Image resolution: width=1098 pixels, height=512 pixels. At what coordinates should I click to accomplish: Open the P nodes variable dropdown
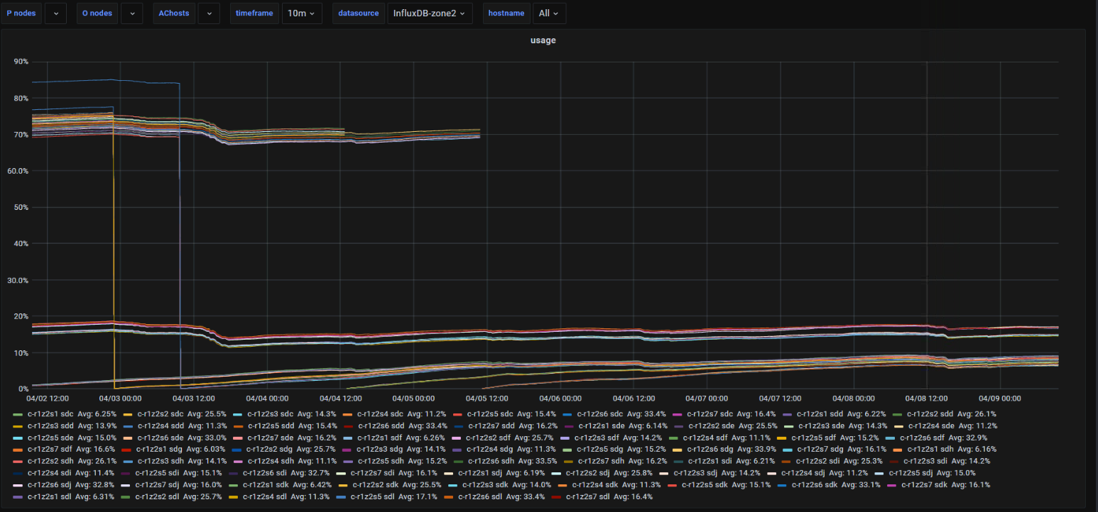(x=56, y=13)
